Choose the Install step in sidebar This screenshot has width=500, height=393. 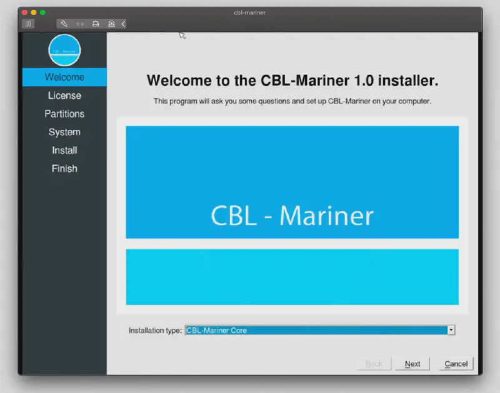tap(64, 150)
